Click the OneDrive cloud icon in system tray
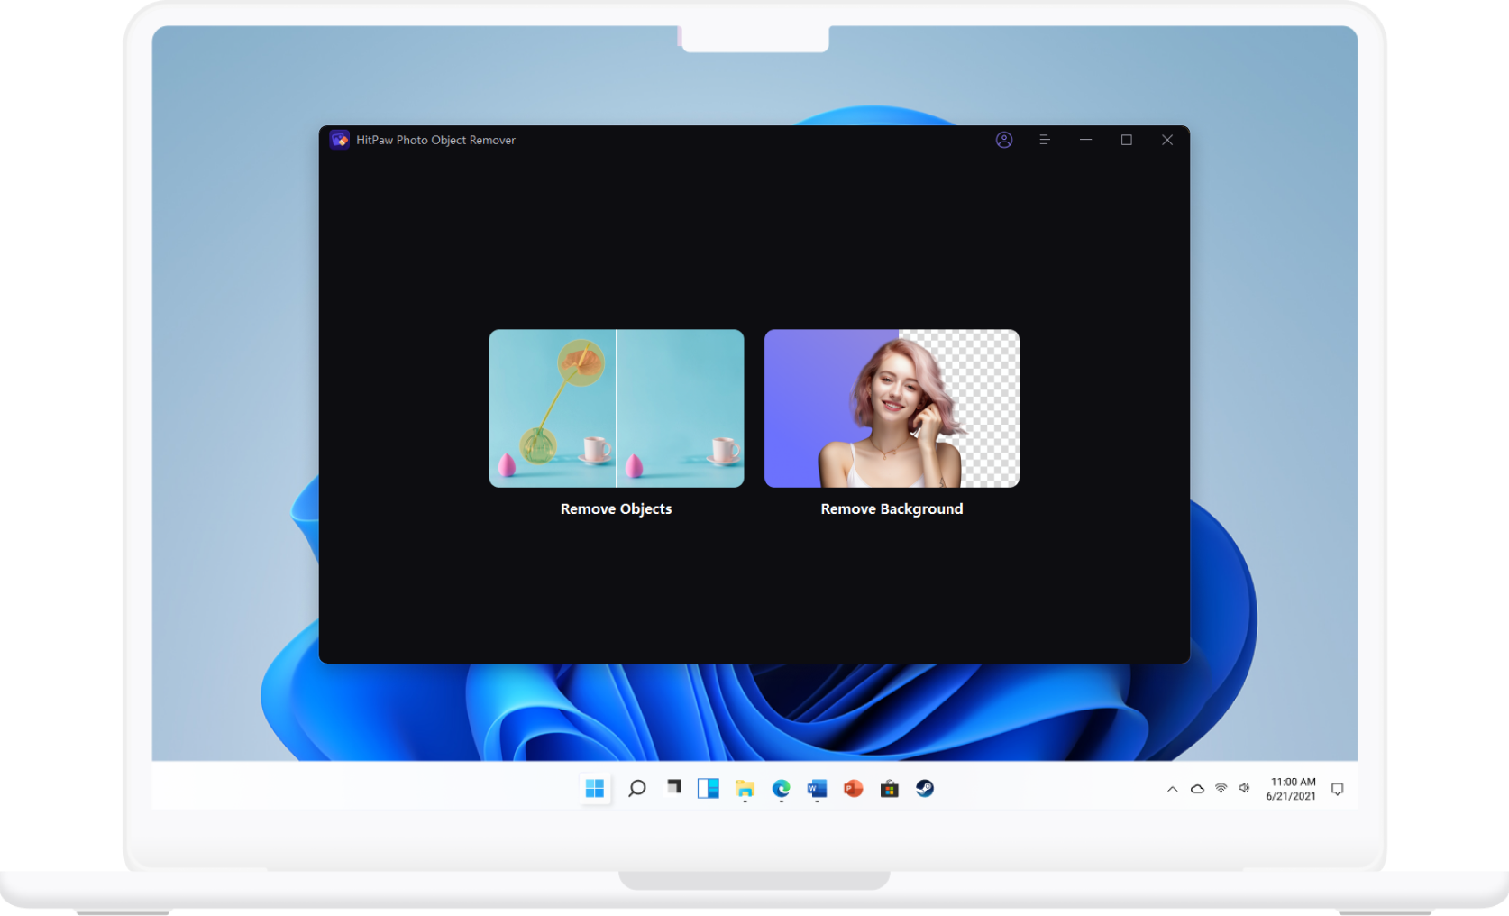Screen dimensions: 1509x916 [1196, 788]
